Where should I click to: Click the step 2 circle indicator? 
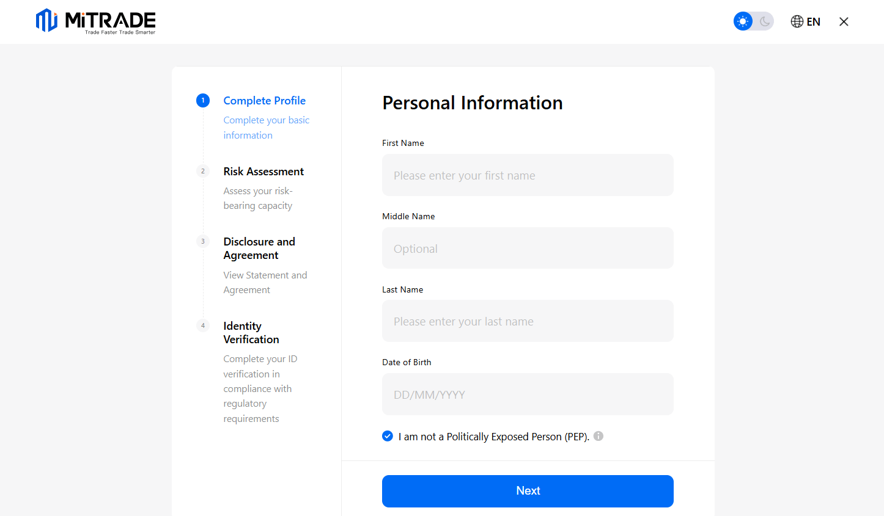[202, 171]
